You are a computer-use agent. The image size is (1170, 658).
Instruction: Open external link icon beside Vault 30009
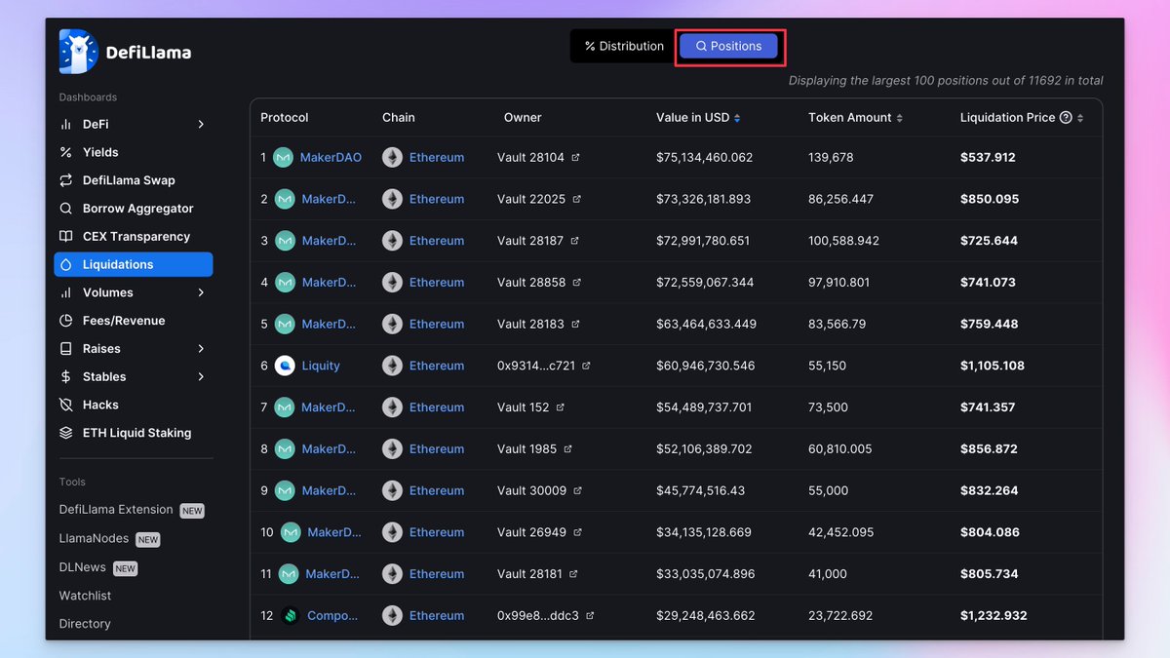pos(577,490)
